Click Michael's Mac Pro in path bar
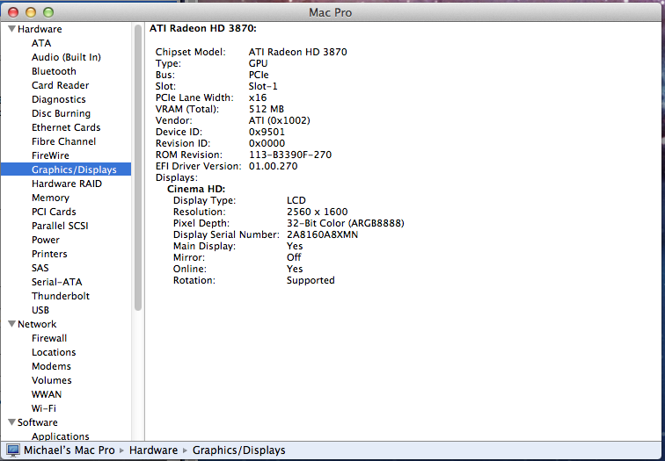 (x=69, y=450)
